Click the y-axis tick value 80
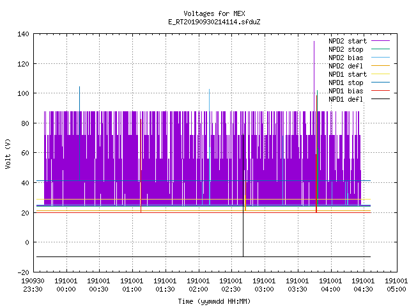 tap(25, 123)
